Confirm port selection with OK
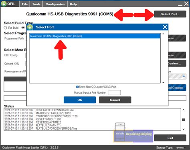Screen dimensions: 190x150 click(80, 100)
